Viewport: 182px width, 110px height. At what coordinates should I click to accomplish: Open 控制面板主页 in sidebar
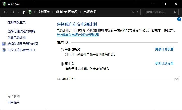click(x=17, y=22)
